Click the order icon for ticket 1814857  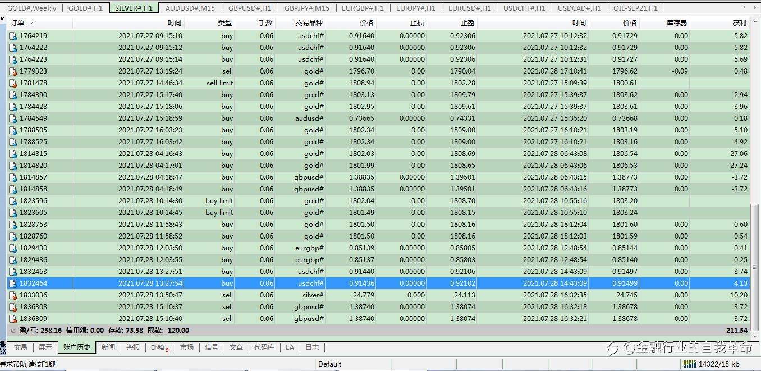13,177
